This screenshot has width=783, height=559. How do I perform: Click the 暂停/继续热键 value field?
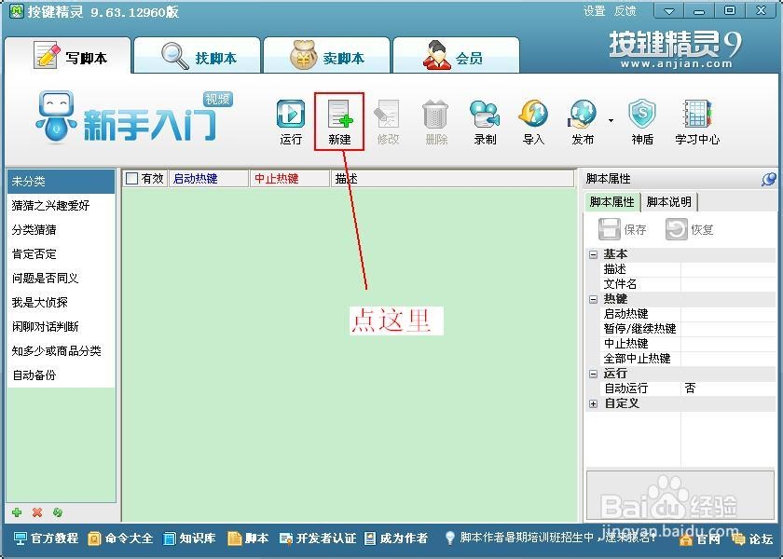pos(728,329)
